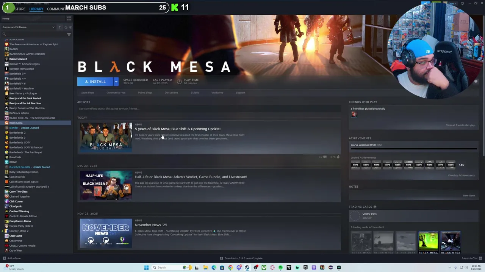Open Google Chrome from the taskbar
The width and height of the screenshot is (485, 272).
(x=230, y=267)
